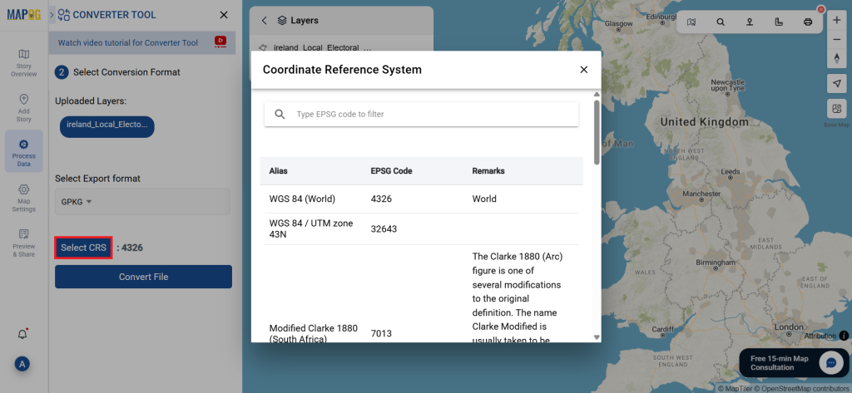Open the user avatar A menu
The width and height of the screenshot is (852, 393).
pos(22,364)
